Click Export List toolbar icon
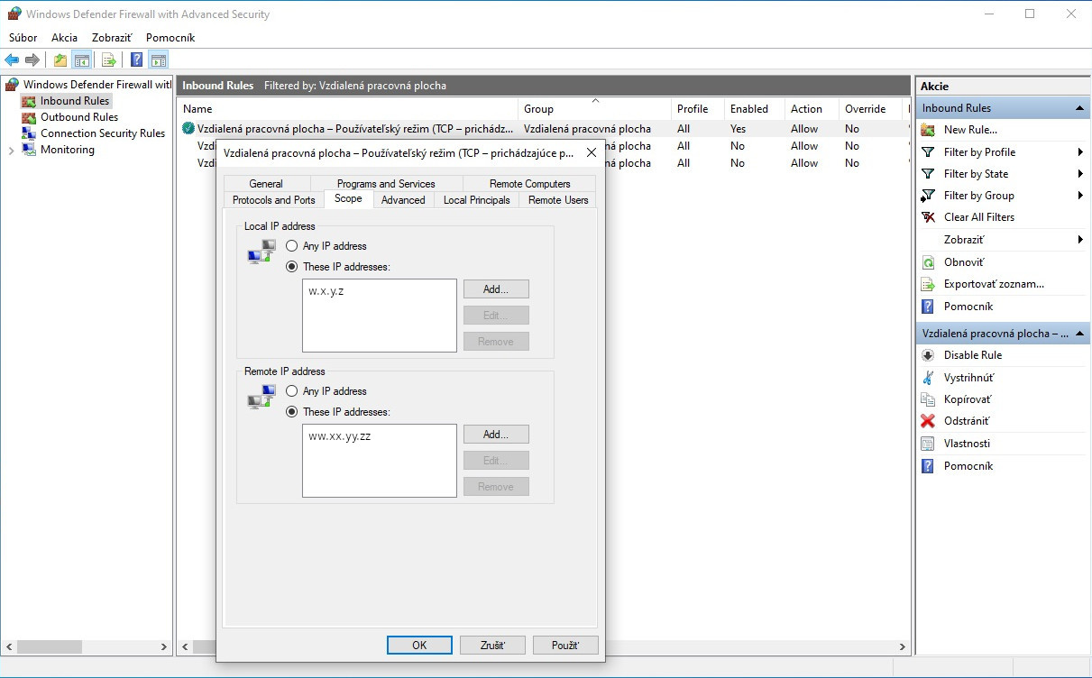Viewport: 1092px width, 678px height. click(x=108, y=60)
